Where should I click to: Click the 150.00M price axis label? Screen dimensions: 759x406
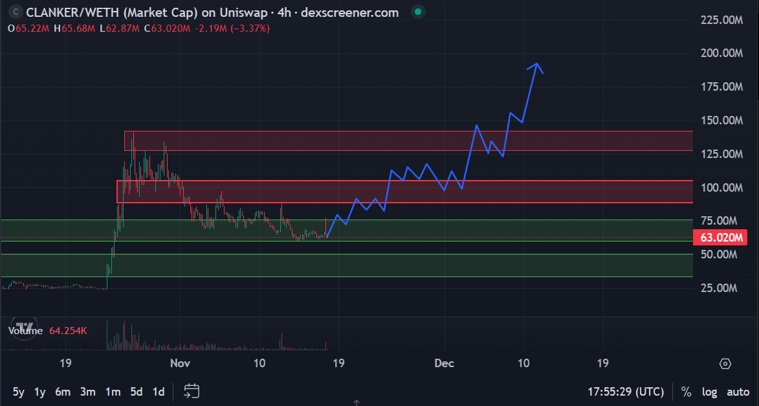click(721, 120)
